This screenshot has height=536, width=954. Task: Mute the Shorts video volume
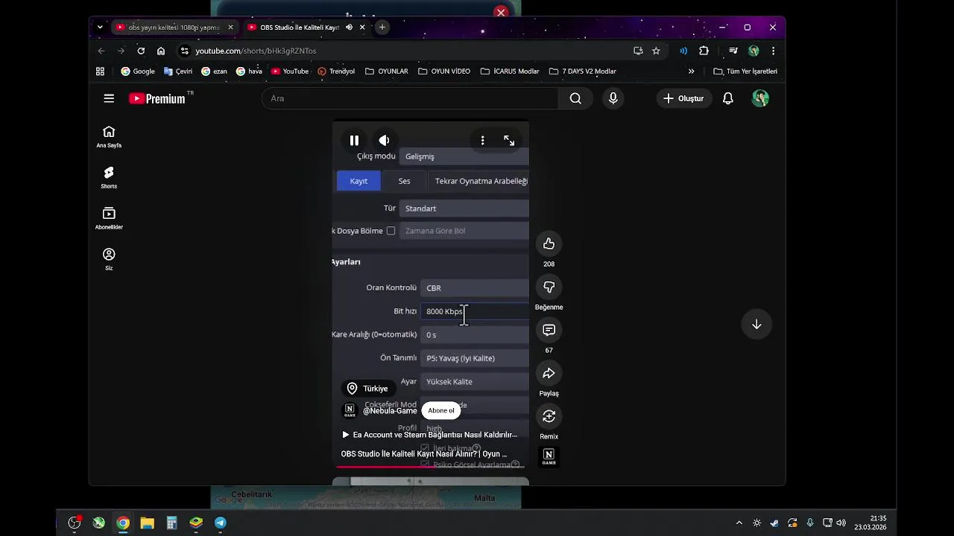pyautogui.click(x=384, y=140)
